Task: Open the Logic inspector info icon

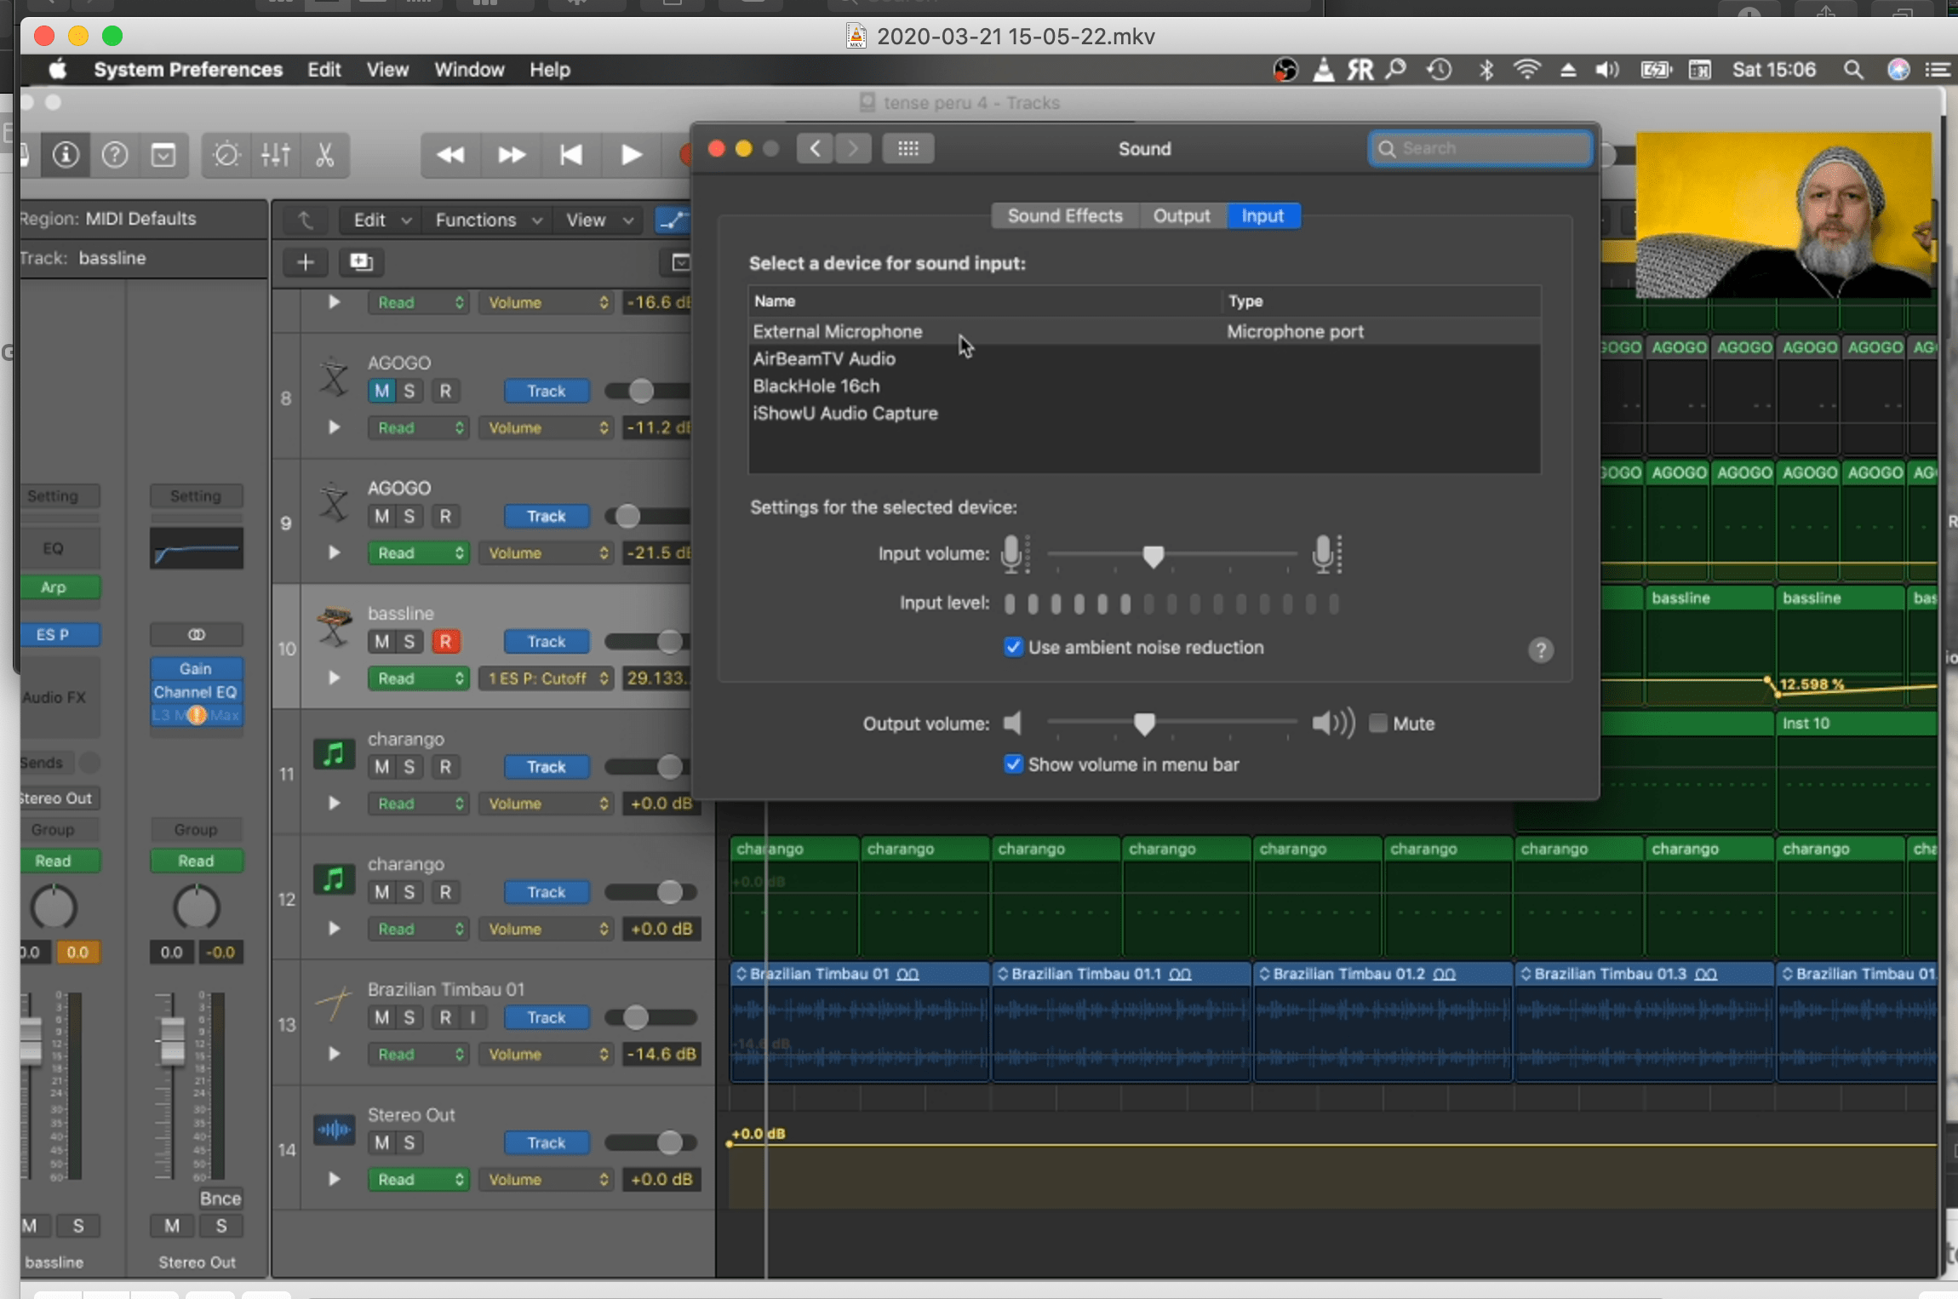Action: click(65, 155)
